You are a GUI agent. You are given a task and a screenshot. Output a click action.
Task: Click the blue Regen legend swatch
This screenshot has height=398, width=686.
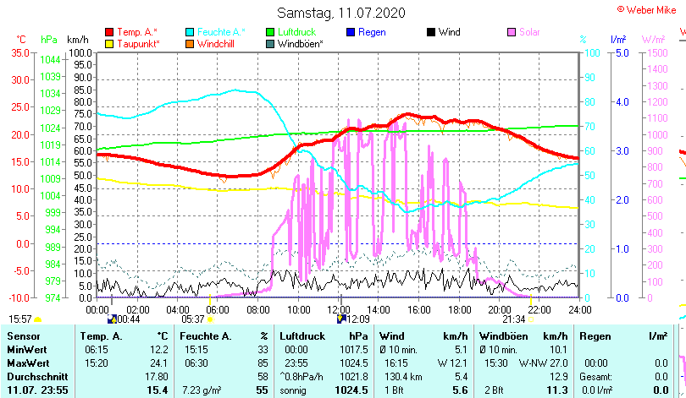coord(351,32)
